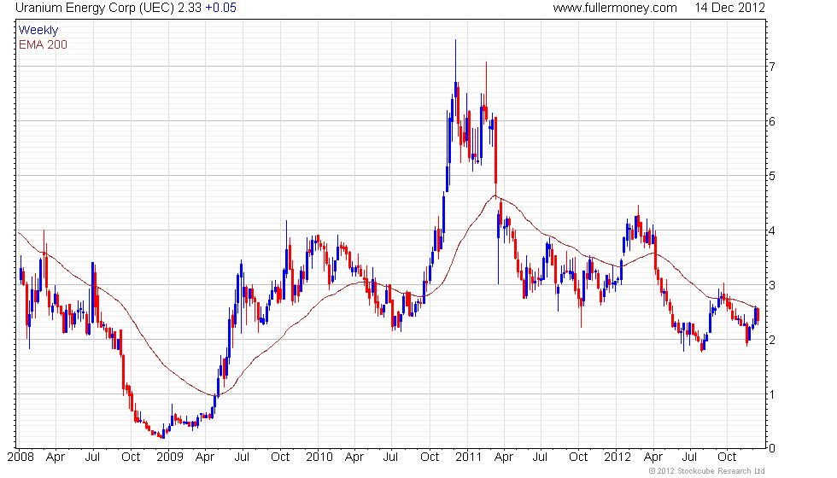Click the EMA 200 line peak near 2011
The width and height of the screenshot is (837, 478).
click(x=495, y=195)
